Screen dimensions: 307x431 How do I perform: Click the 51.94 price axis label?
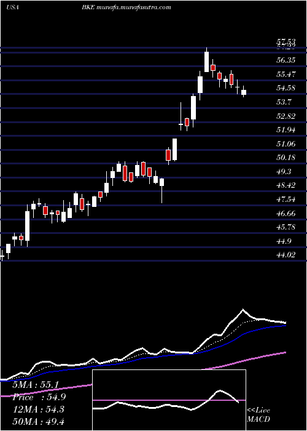click(x=286, y=130)
